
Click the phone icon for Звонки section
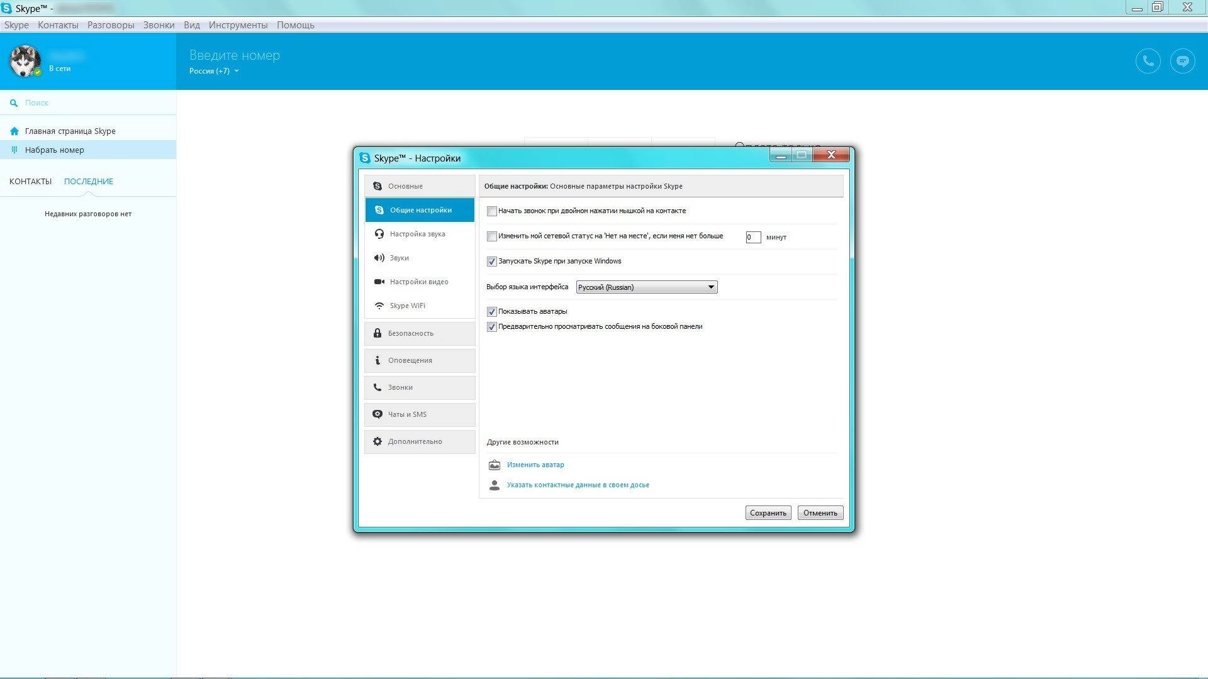tap(377, 387)
